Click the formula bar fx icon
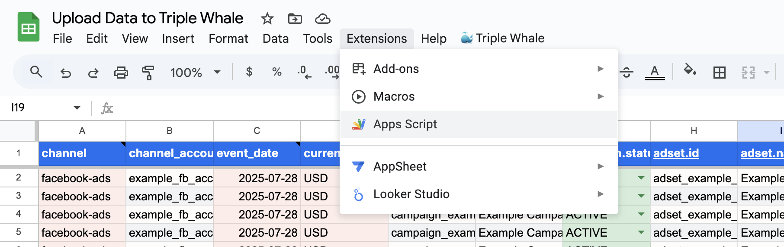Image resolution: width=784 pixels, height=247 pixels. 107,108
